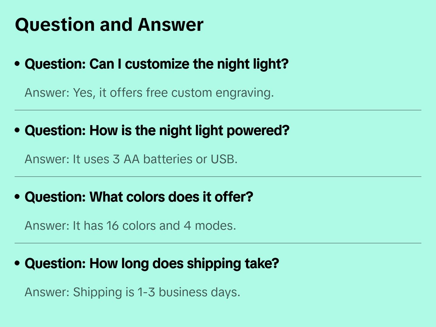The height and width of the screenshot is (327, 436).
Task: Expand "How is the night light powered?" question
Action: pos(157,131)
